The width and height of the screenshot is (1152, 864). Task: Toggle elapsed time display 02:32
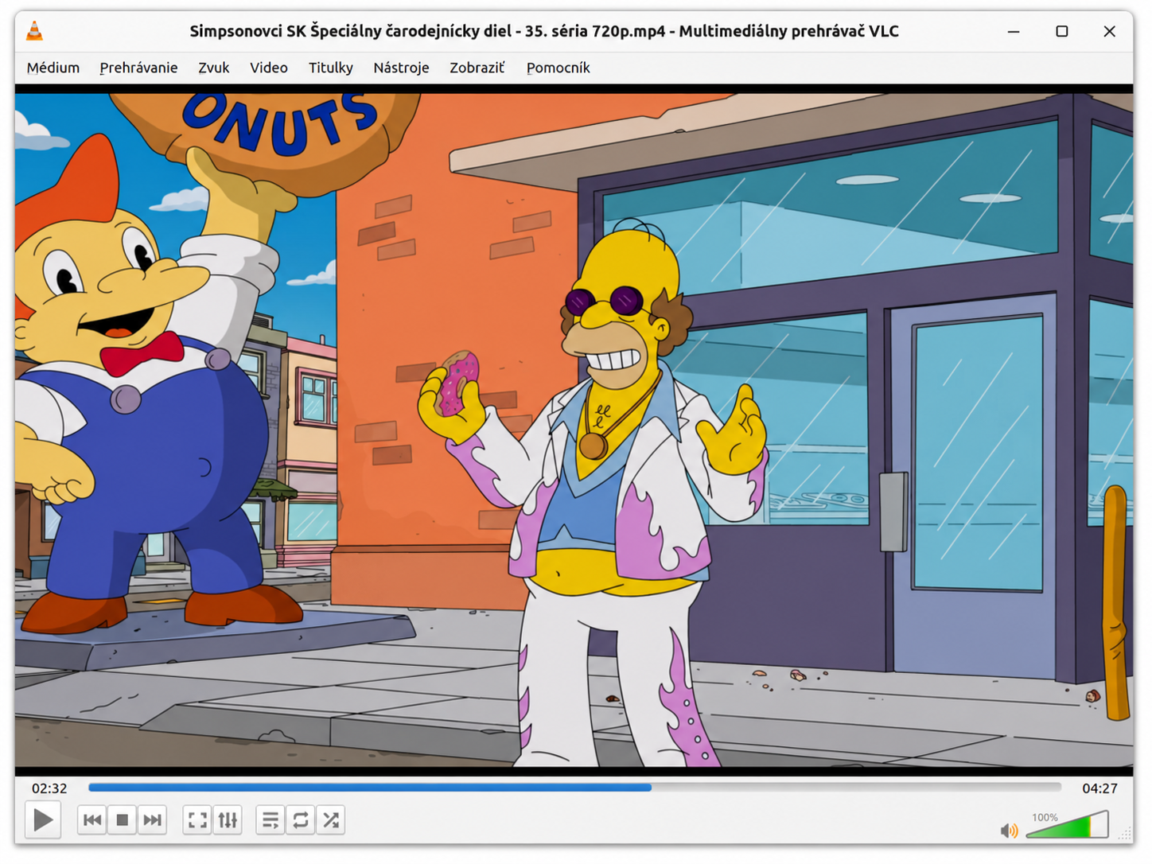pyautogui.click(x=49, y=788)
